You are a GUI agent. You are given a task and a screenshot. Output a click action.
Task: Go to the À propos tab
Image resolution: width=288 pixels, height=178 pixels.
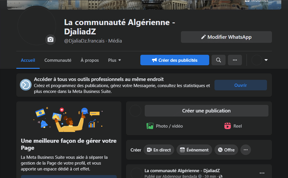point(90,60)
